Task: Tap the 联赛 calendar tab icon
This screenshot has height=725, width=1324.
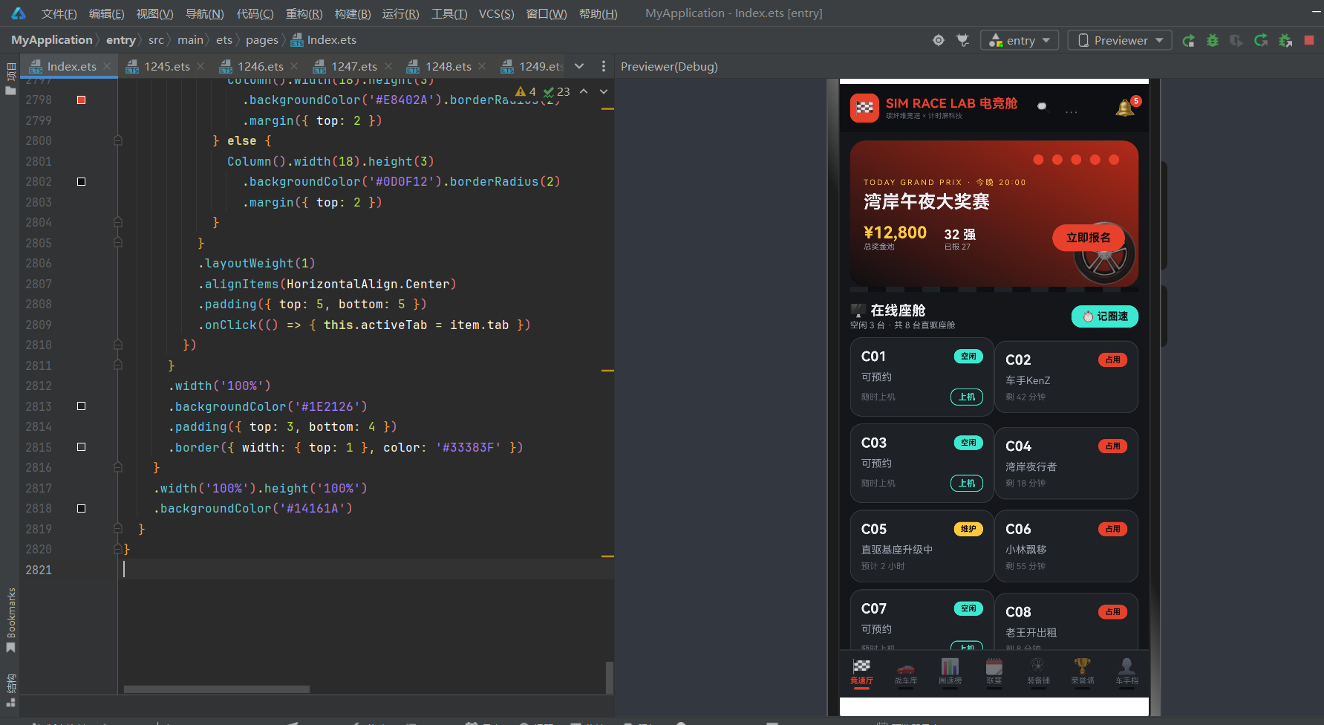Action: 994,666
